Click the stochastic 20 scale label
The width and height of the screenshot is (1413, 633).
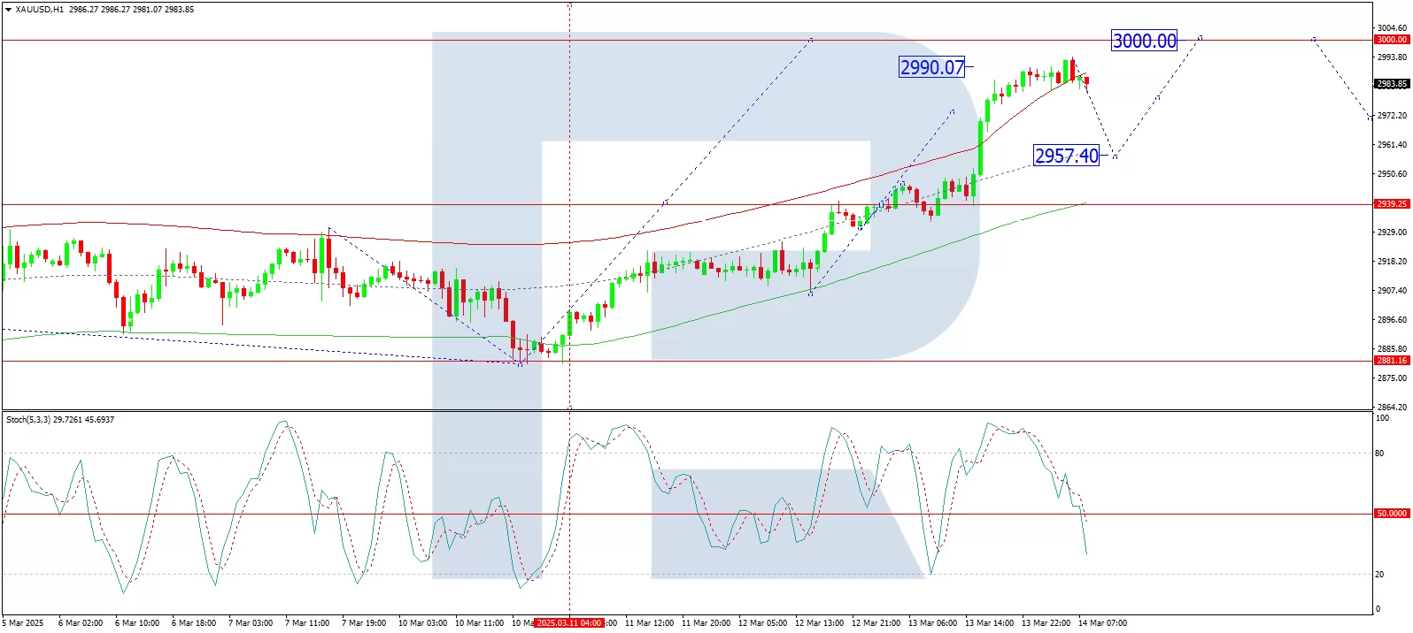1379,575
